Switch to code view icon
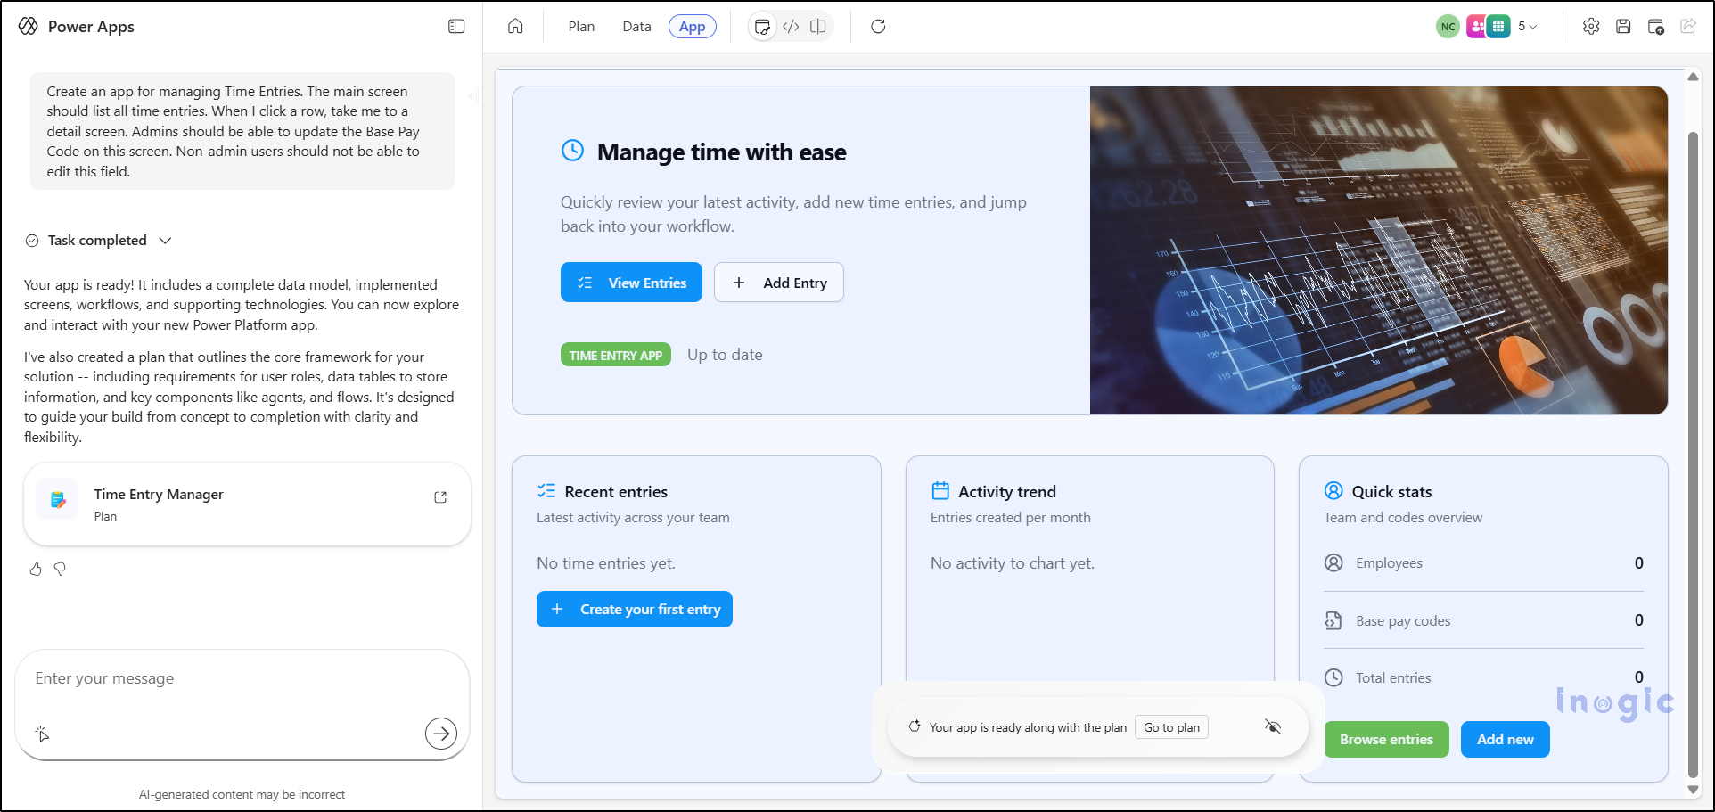Screen dimensions: 1715x812 (x=791, y=27)
